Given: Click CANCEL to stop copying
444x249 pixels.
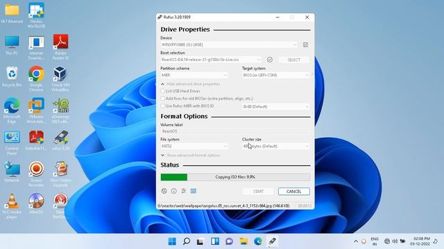Looking at the screenshot, I should coord(294,192).
